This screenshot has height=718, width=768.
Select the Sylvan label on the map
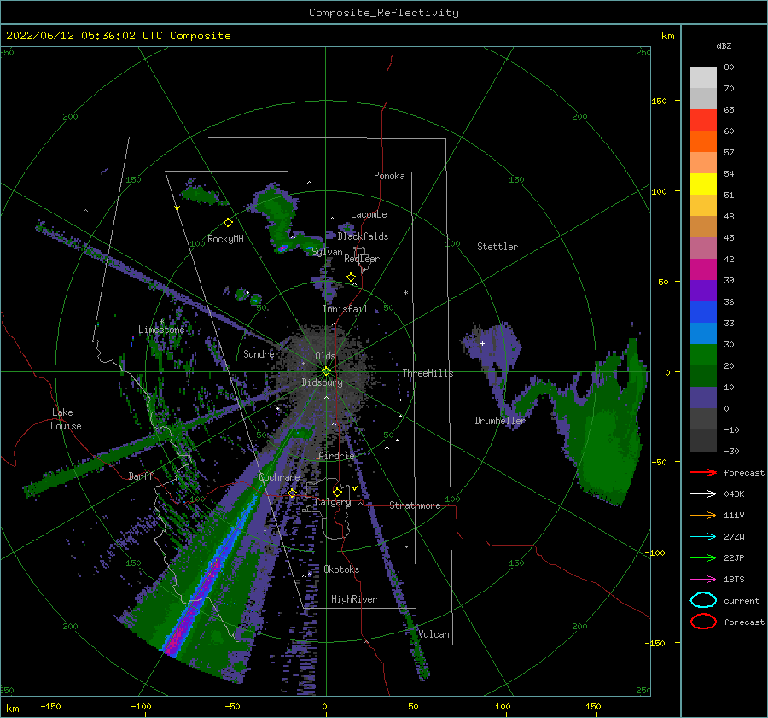coord(327,252)
